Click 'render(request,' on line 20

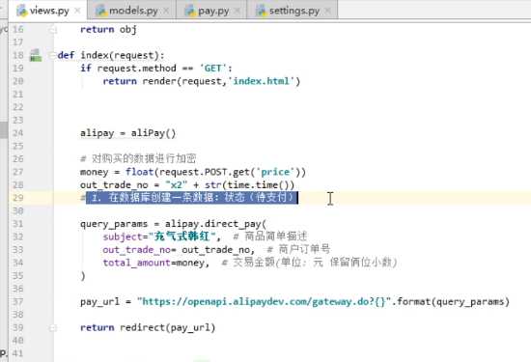pos(184,81)
